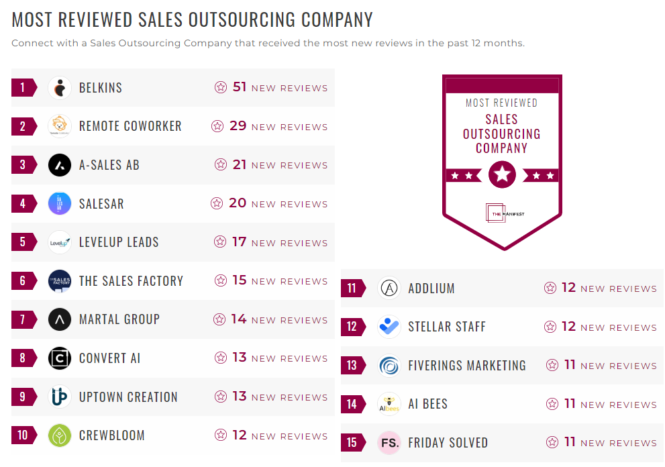The image size is (665, 467).
Task: Click the A-Sales AB logo icon
Action: point(60,165)
